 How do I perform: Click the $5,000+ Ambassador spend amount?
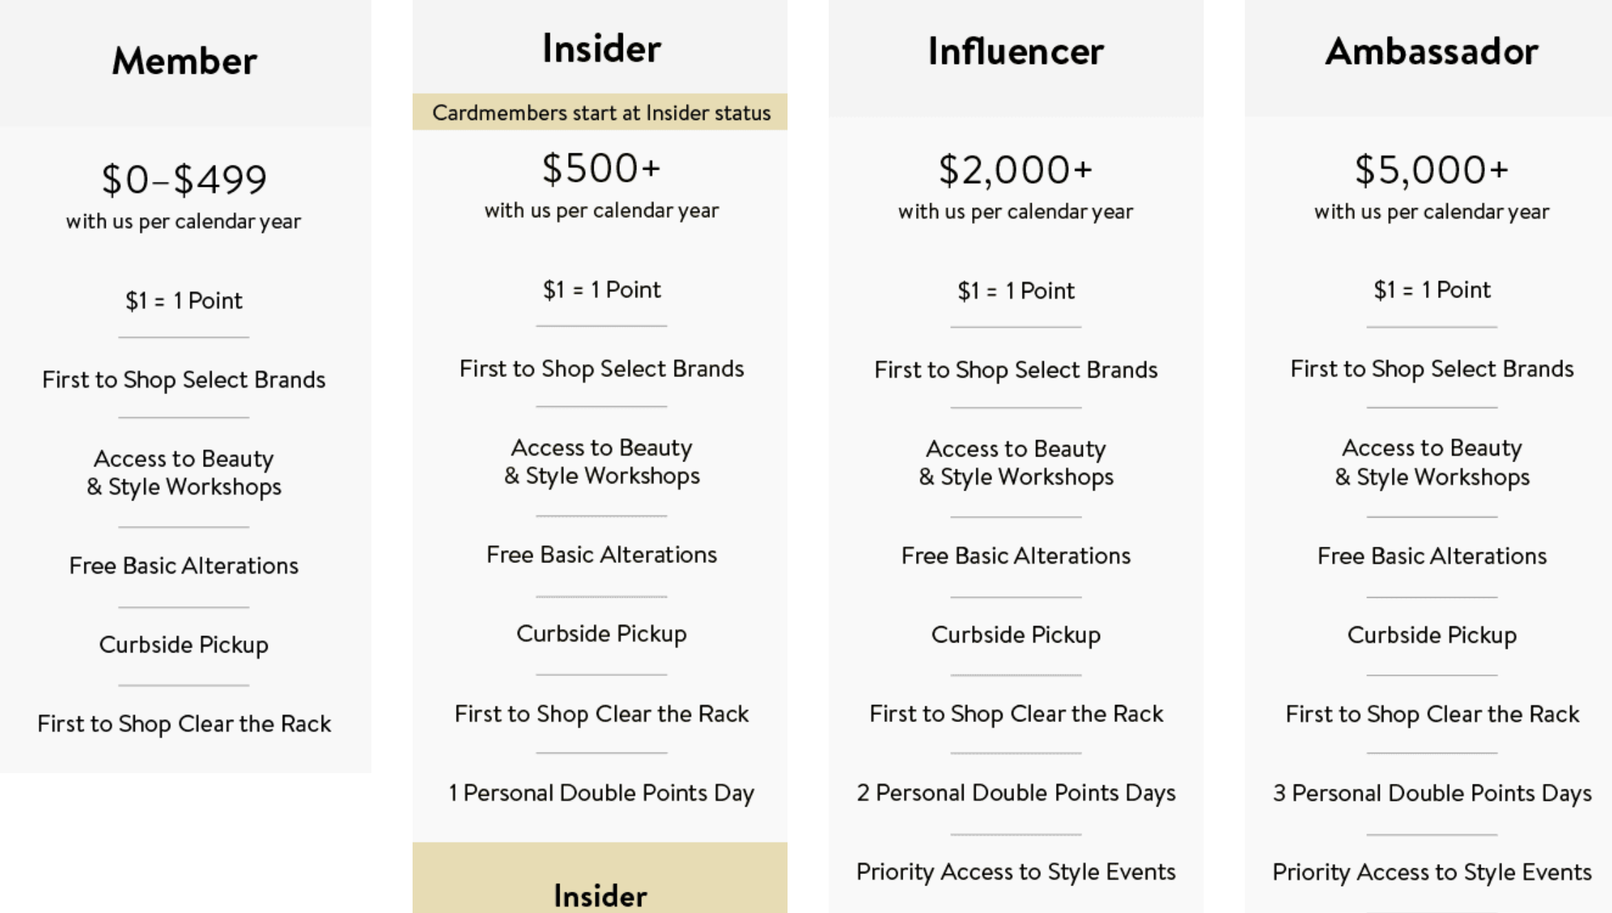(1431, 170)
